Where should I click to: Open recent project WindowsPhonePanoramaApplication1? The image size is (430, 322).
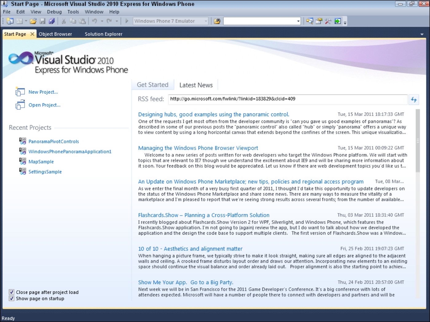[x=70, y=151]
